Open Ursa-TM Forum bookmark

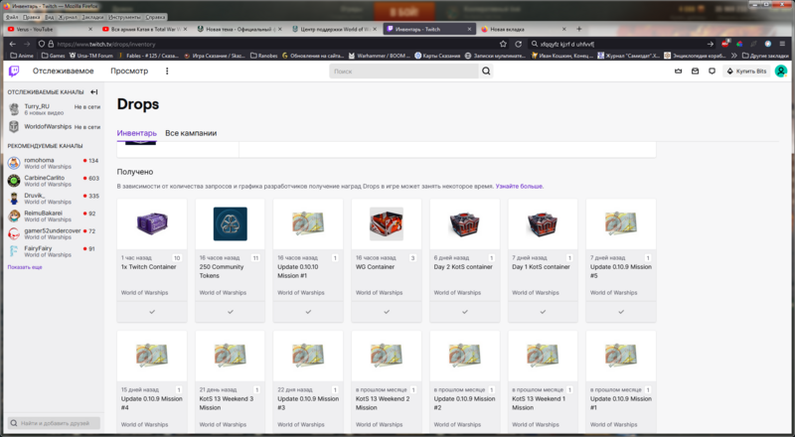point(91,56)
